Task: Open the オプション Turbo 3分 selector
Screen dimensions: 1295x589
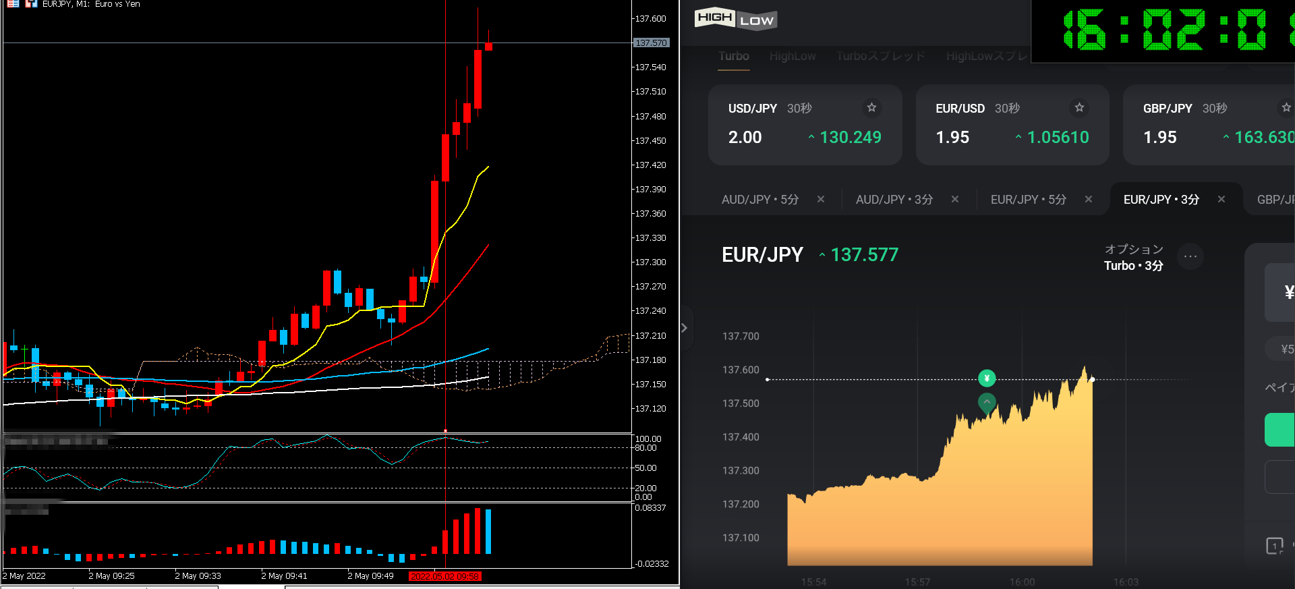Action: click(1133, 258)
